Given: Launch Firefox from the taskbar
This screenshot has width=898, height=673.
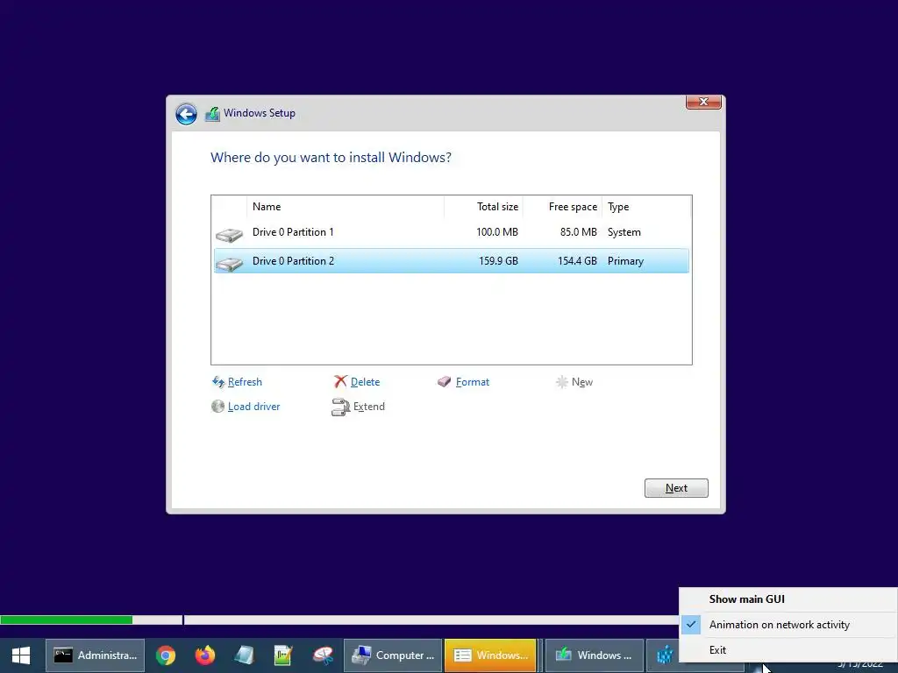Looking at the screenshot, I should [x=204, y=655].
